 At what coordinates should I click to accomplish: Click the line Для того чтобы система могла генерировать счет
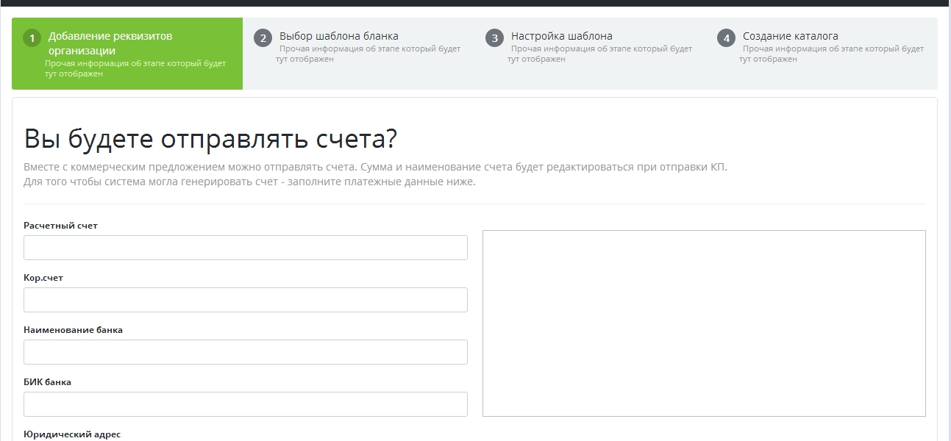[249, 182]
